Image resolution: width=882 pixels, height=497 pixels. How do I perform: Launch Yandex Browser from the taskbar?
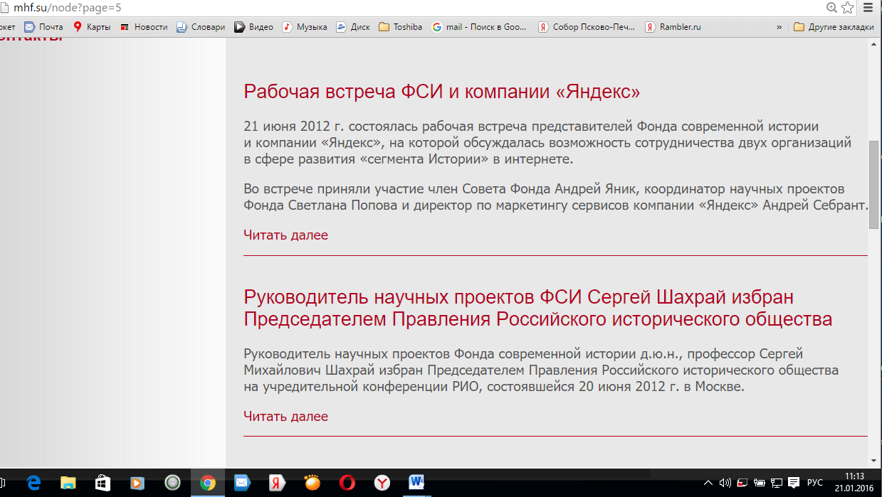[x=382, y=483]
